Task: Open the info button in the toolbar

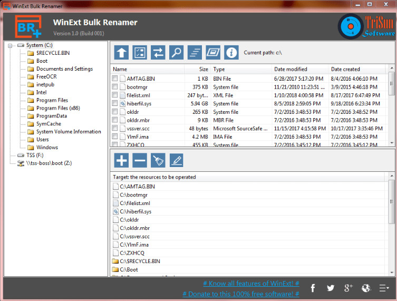Action: pyautogui.click(x=231, y=53)
